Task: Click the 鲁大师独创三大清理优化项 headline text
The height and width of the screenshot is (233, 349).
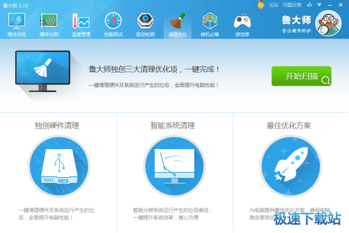Action: point(154,69)
